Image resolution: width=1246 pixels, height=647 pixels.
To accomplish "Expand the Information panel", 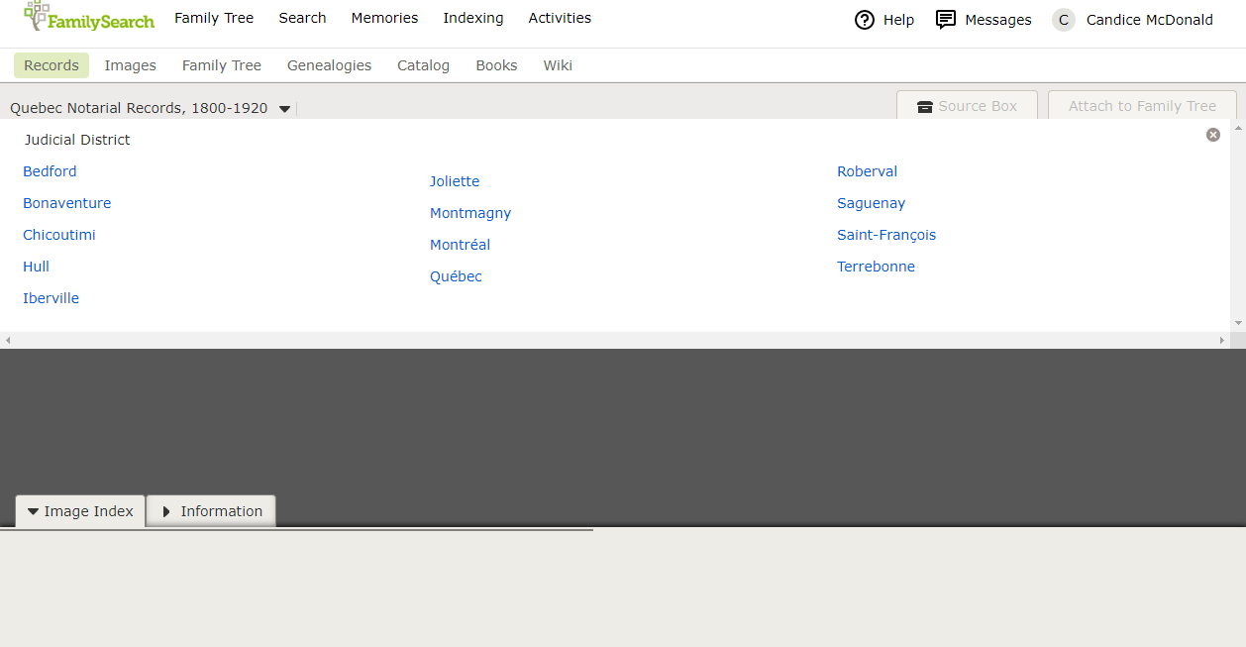I will pyautogui.click(x=211, y=511).
